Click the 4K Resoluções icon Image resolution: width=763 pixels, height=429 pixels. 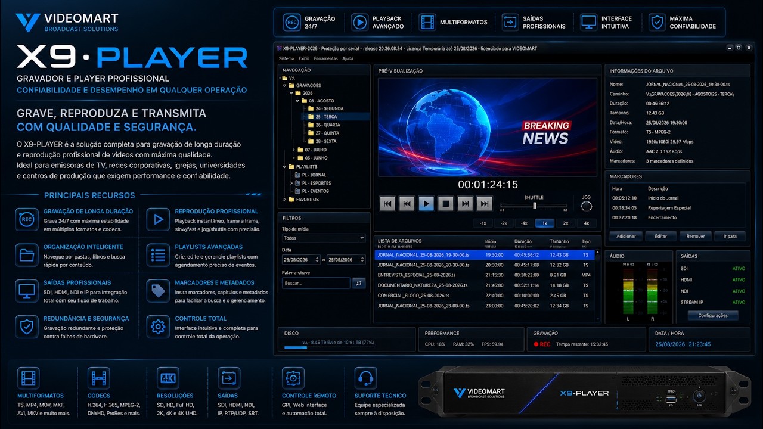click(x=168, y=378)
